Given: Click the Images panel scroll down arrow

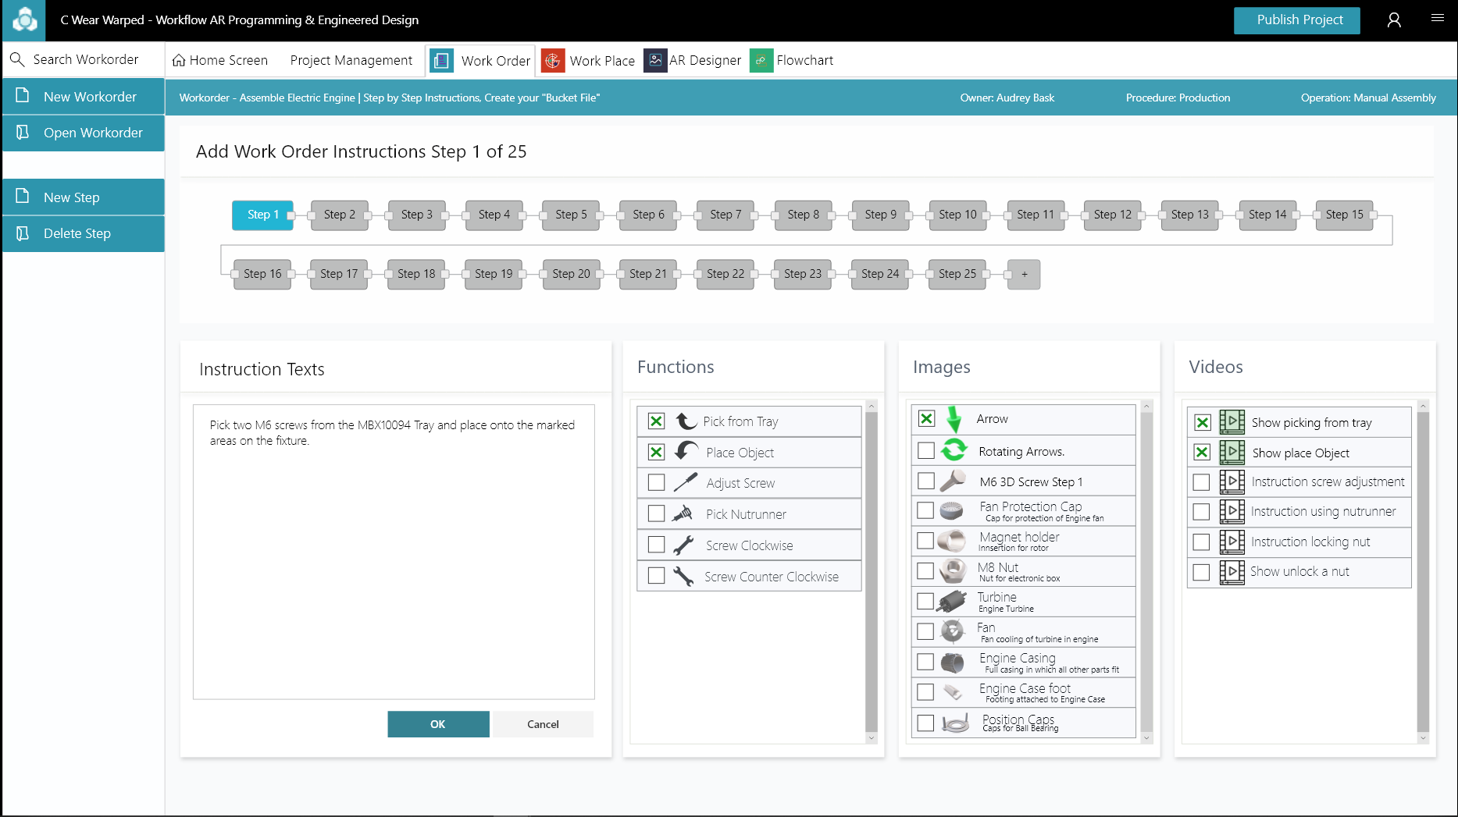Looking at the screenshot, I should [1146, 737].
